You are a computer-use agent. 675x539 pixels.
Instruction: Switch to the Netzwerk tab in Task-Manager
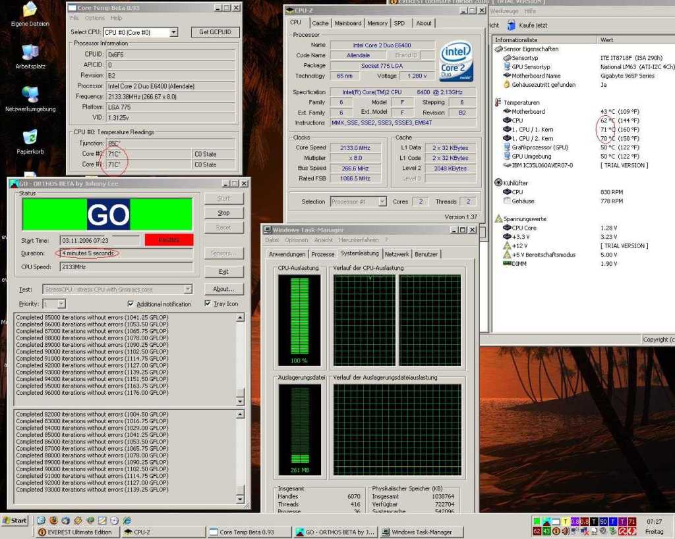(397, 254)
